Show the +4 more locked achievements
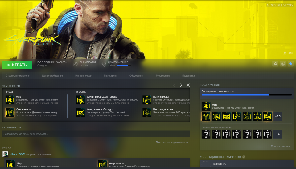Viewport: 296px width, 169px height. point(278,134)
